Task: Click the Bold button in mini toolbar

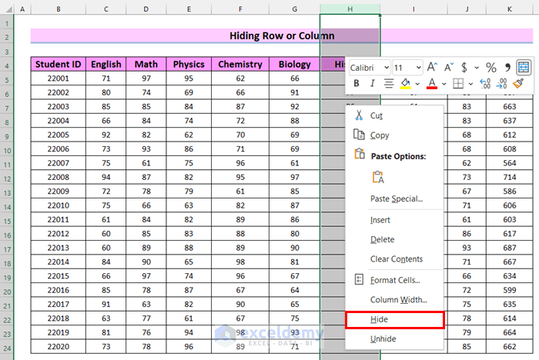Action: pyautogui.click(x=357, y=84)
